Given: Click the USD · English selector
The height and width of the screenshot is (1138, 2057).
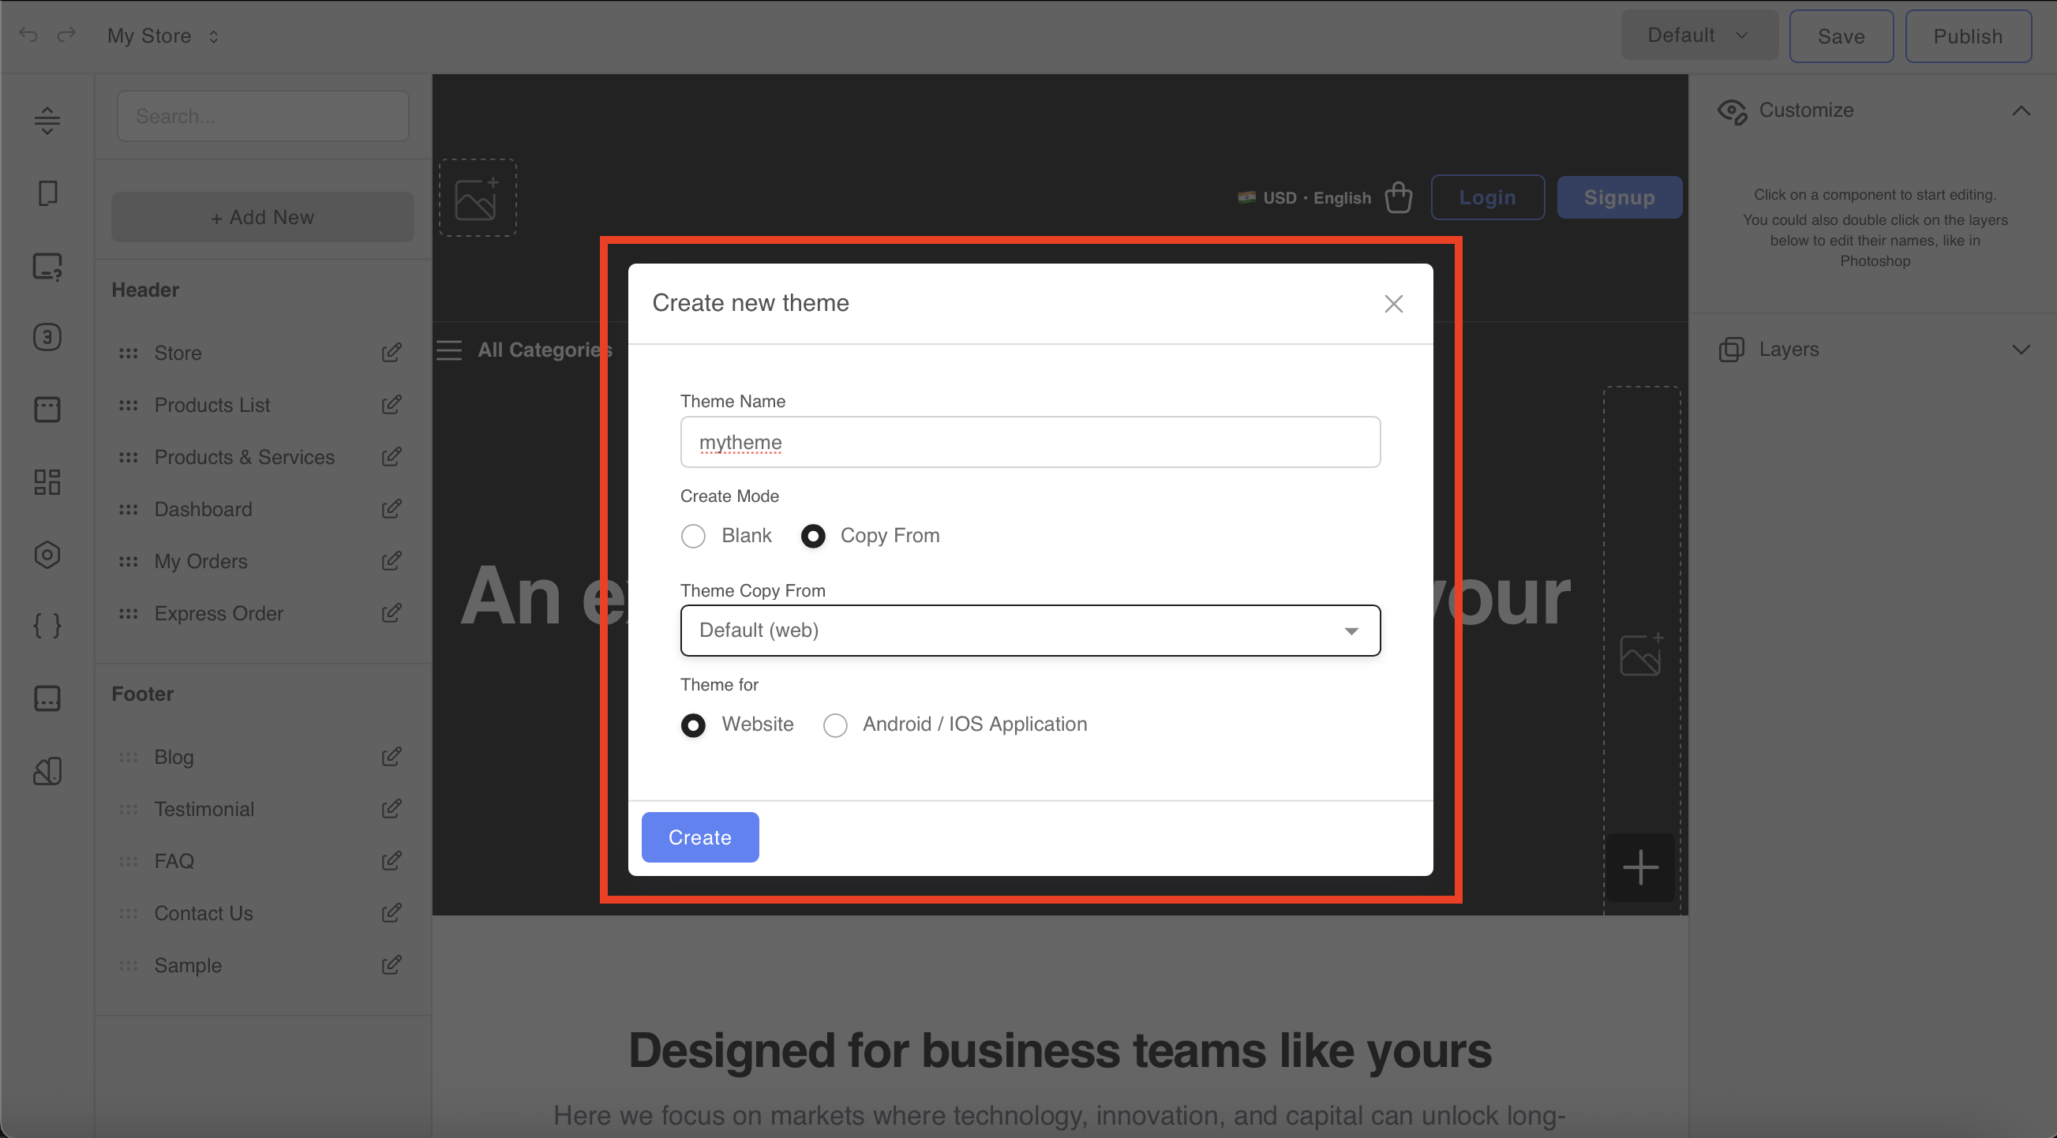Looking at the screenshot, I should 1304,197.
